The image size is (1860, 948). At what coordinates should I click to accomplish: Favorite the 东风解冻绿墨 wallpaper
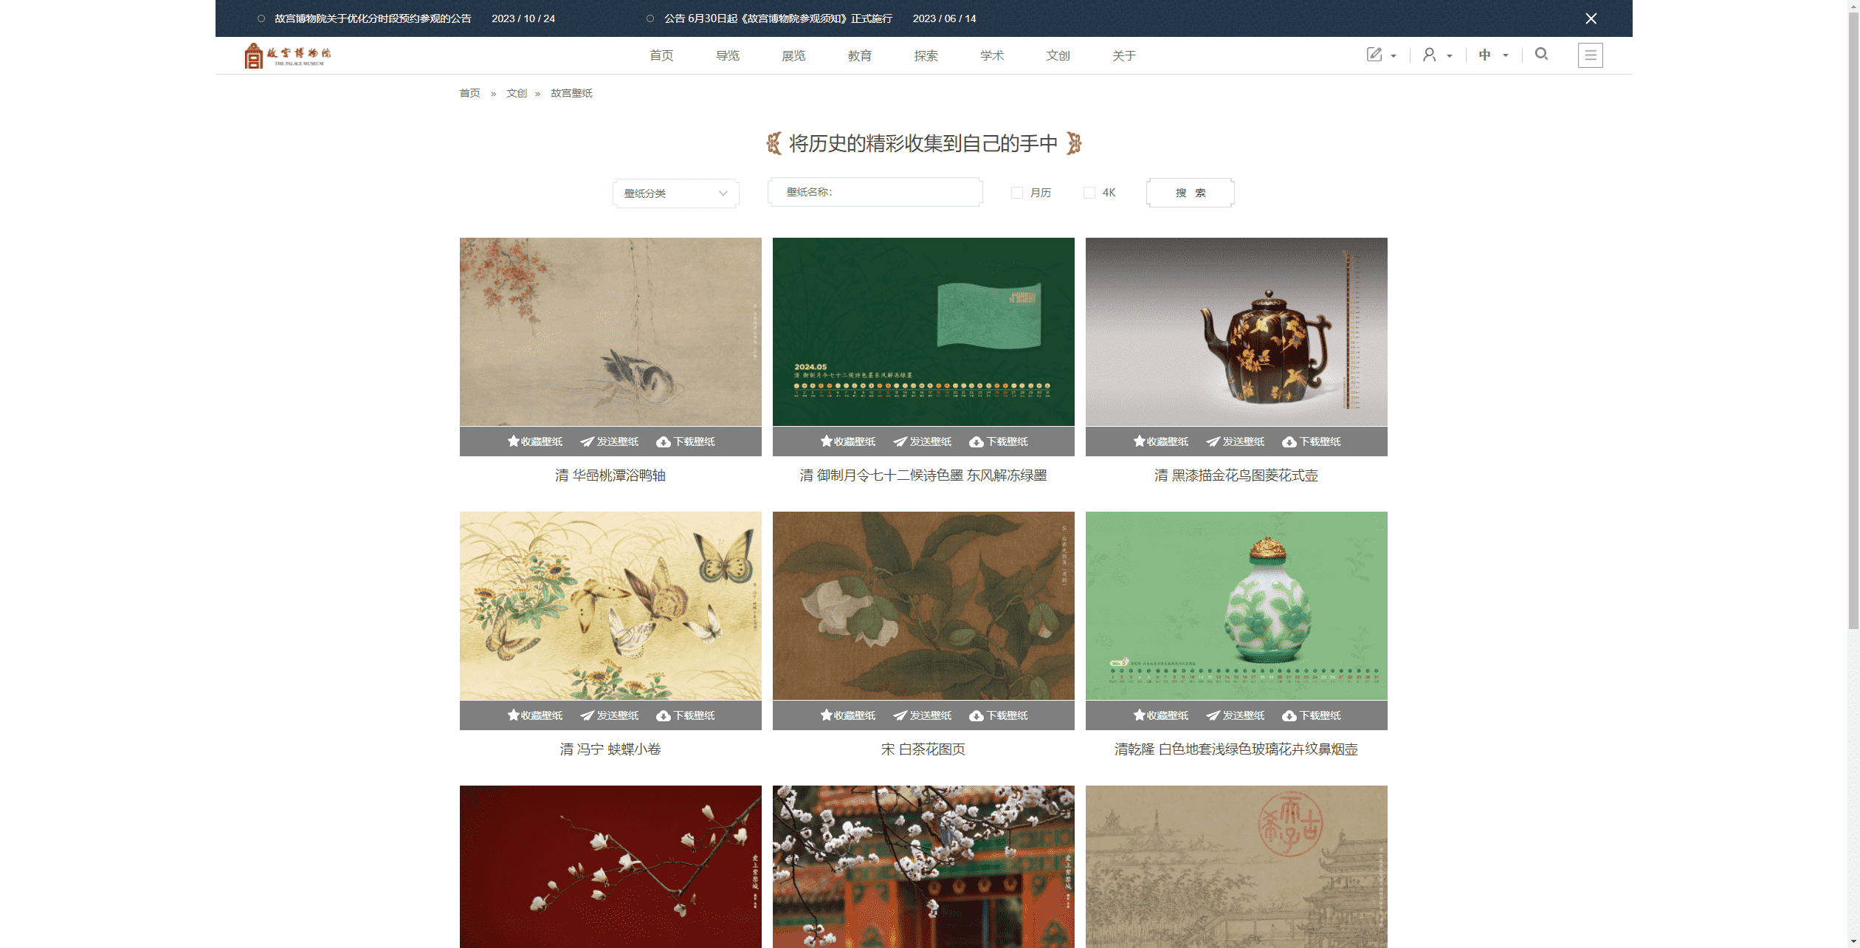tap(848, 442)
